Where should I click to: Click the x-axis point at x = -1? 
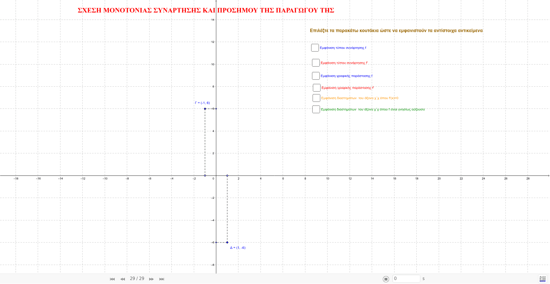(205, 176)
